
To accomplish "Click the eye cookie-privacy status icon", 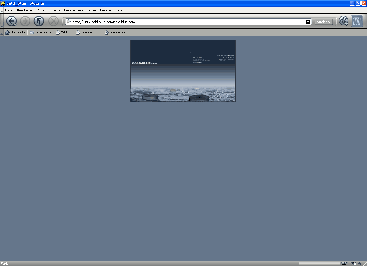I will pyautogui.click(x=353, y=263).
